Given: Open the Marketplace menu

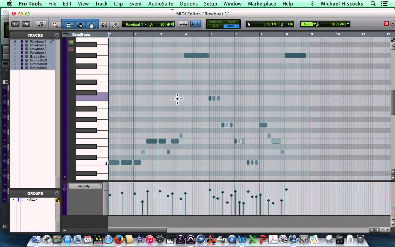Looking at the screenshot, I should 262,4.
